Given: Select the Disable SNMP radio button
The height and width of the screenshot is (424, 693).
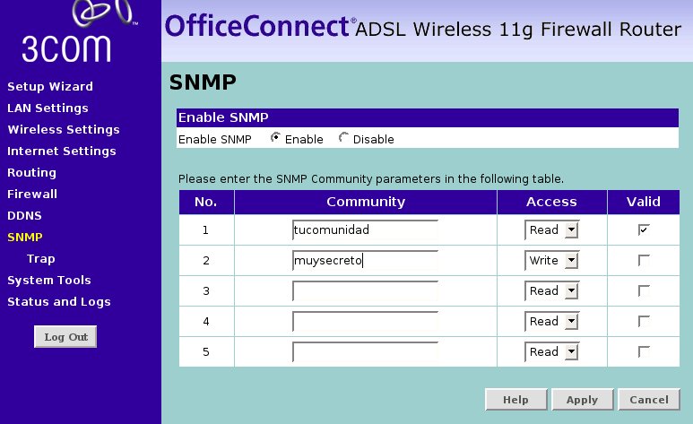Looking at the screenshot, I should click(x=342, y=138).
